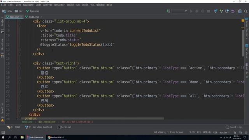Viewport: 249px width, 140px height.
Task: Open the Analyze menu
Action: pyautogui.click(x=47, y=5)
